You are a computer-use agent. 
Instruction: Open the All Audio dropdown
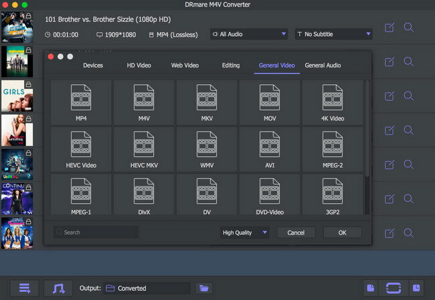click(249, 34)
